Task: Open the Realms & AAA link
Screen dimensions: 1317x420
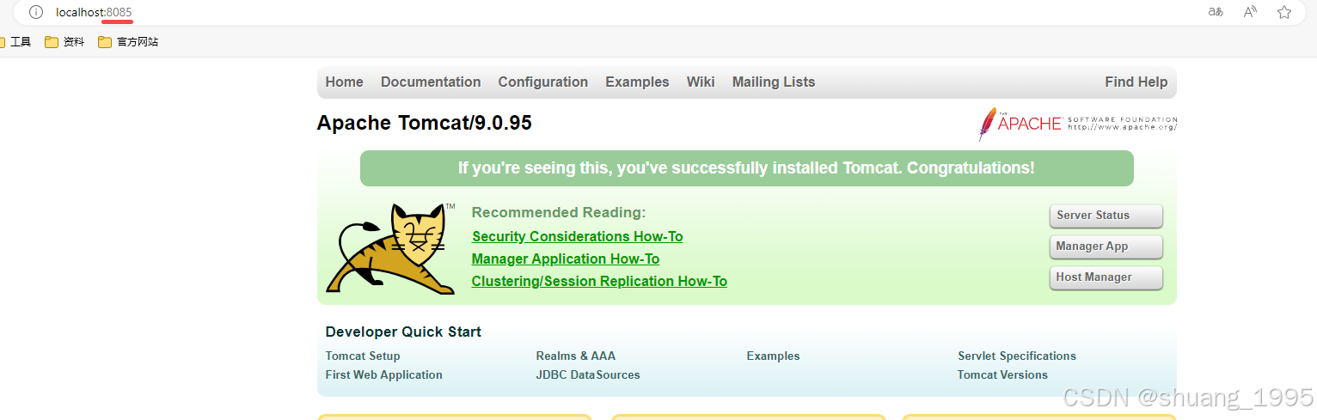Action: 576,356
